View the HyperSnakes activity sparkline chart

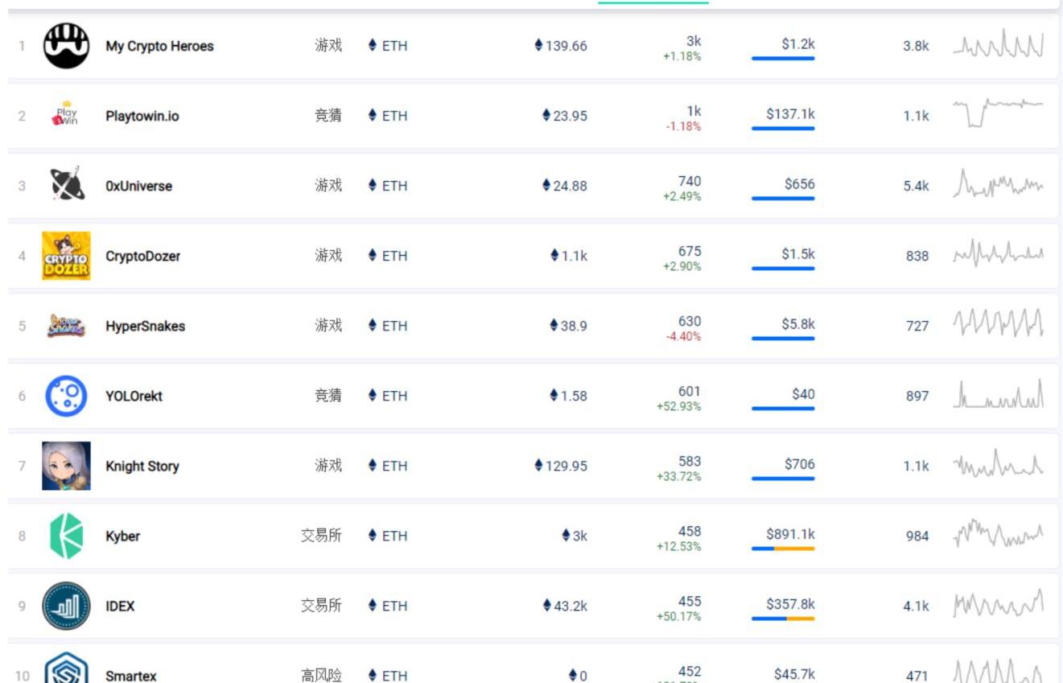pyautogui.click(x=998, y=324)
